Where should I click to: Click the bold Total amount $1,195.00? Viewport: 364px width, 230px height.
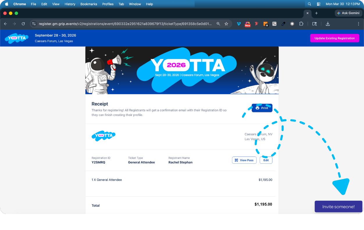click(x=263, y=204)
